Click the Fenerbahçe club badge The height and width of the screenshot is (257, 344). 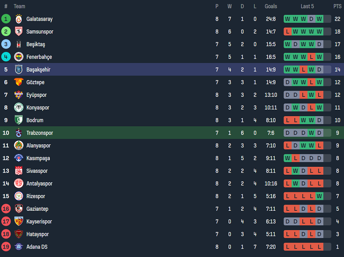pos(19,57)
